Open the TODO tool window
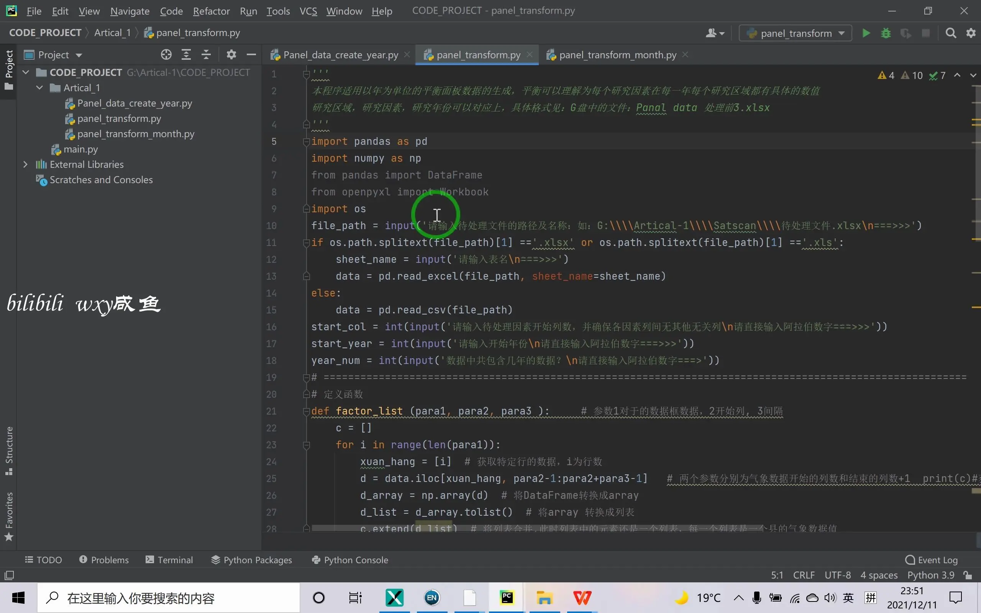This screenshot has height=613, width=981. (43, 560)
